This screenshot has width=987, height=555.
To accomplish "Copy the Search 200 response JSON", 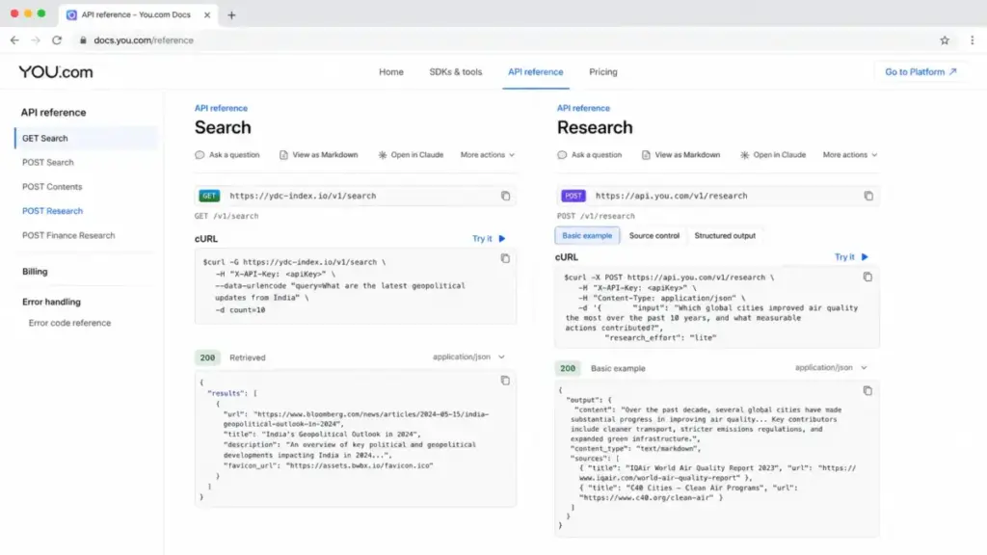I will pos(505,381).
